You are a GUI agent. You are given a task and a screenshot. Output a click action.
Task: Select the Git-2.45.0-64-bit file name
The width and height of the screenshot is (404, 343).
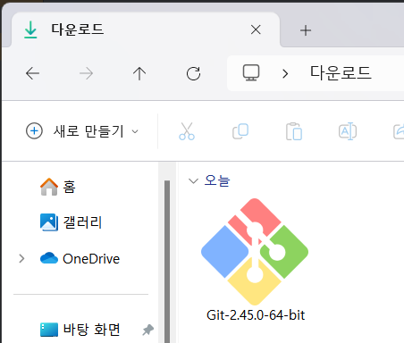pos(256,315)
